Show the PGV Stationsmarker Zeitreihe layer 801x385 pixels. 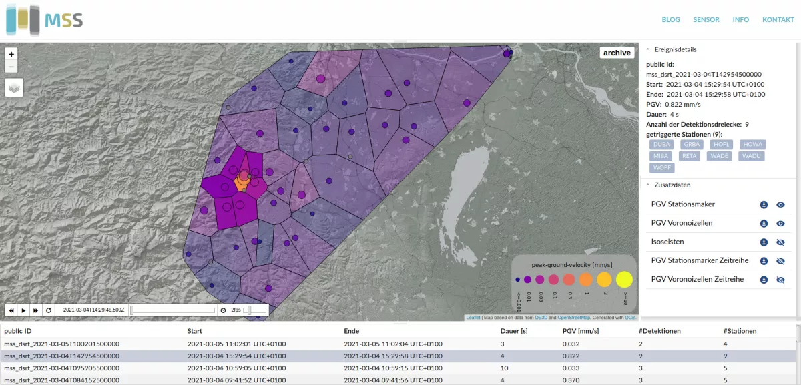(780, 261)
